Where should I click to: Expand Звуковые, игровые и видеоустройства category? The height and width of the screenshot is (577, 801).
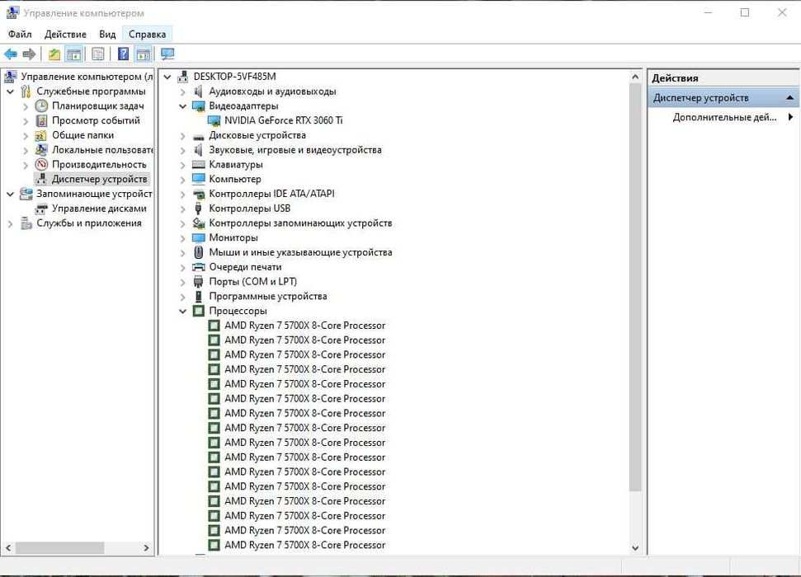(182, 150)
